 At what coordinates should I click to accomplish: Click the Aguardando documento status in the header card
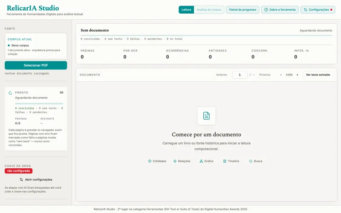click(x=316, y=30)
